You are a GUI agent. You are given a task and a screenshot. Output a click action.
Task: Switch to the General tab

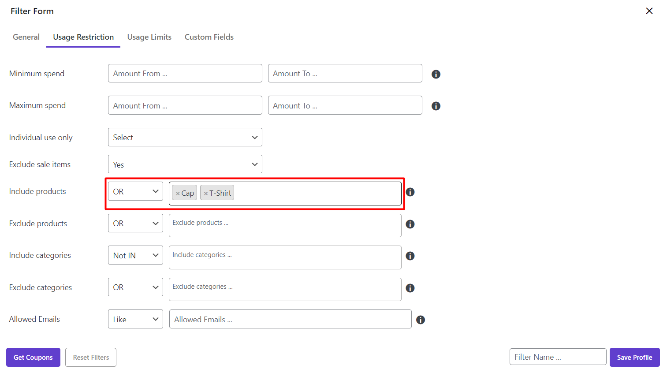[26, 37]
